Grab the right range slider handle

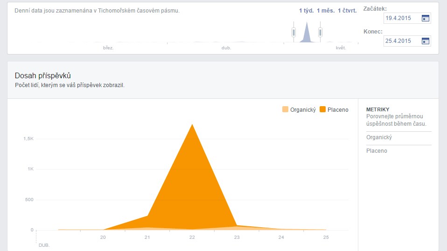[x=320, y=32]
